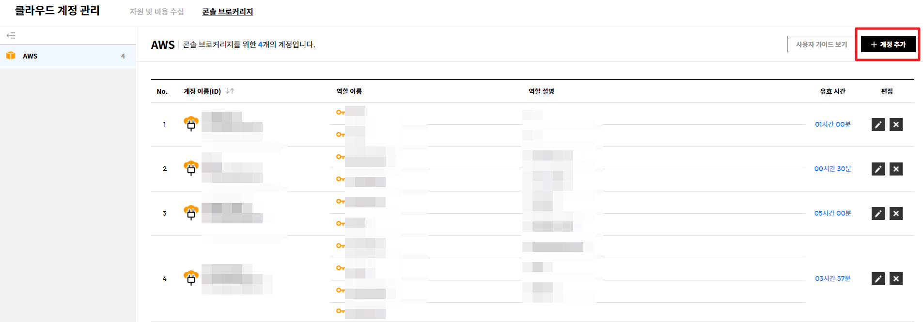Delete account row 1 with X icon

point(896,125)
